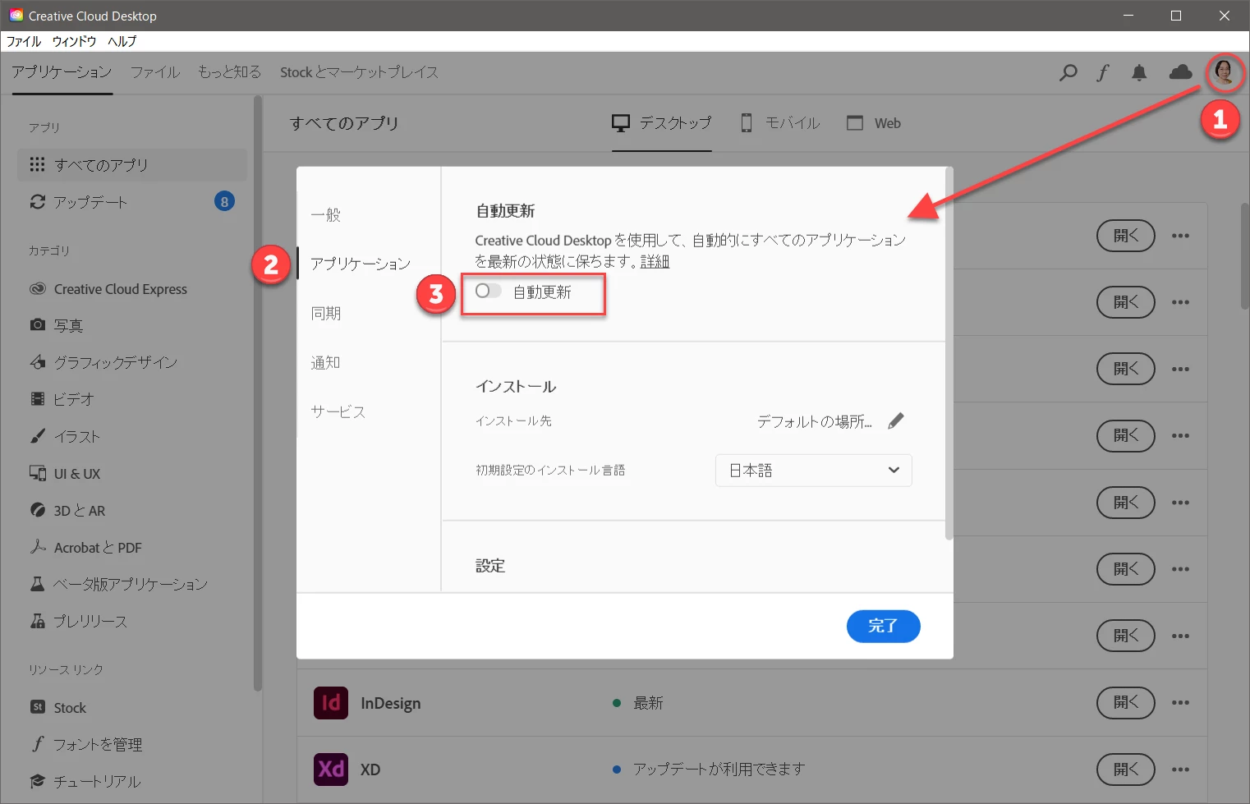Open the ウィンドウ menu
This screenshot has height=804, width=1250.
click(74, 41)
